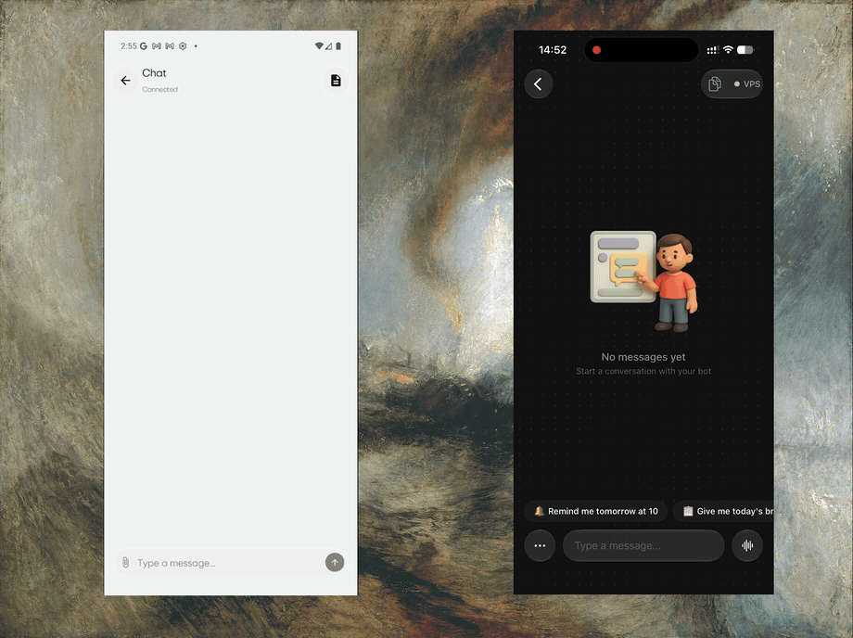853x638 pixels.
Task: Tap the Google G icon in Android status bar
Action: [x=144, y=46]
